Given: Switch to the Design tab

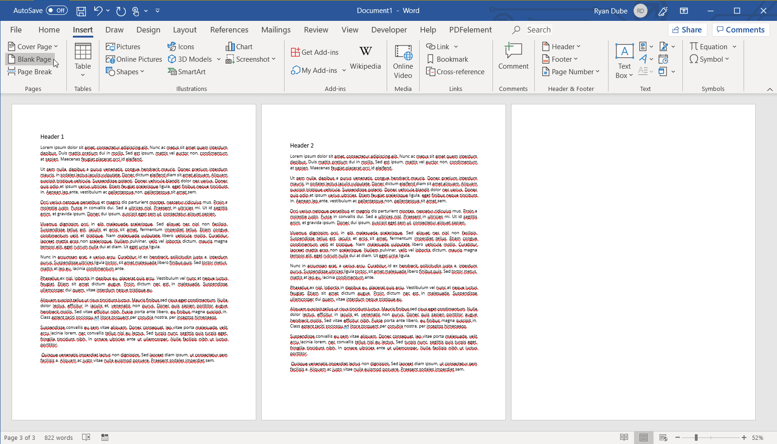Looking at the screenshot, I should [149, 30].
